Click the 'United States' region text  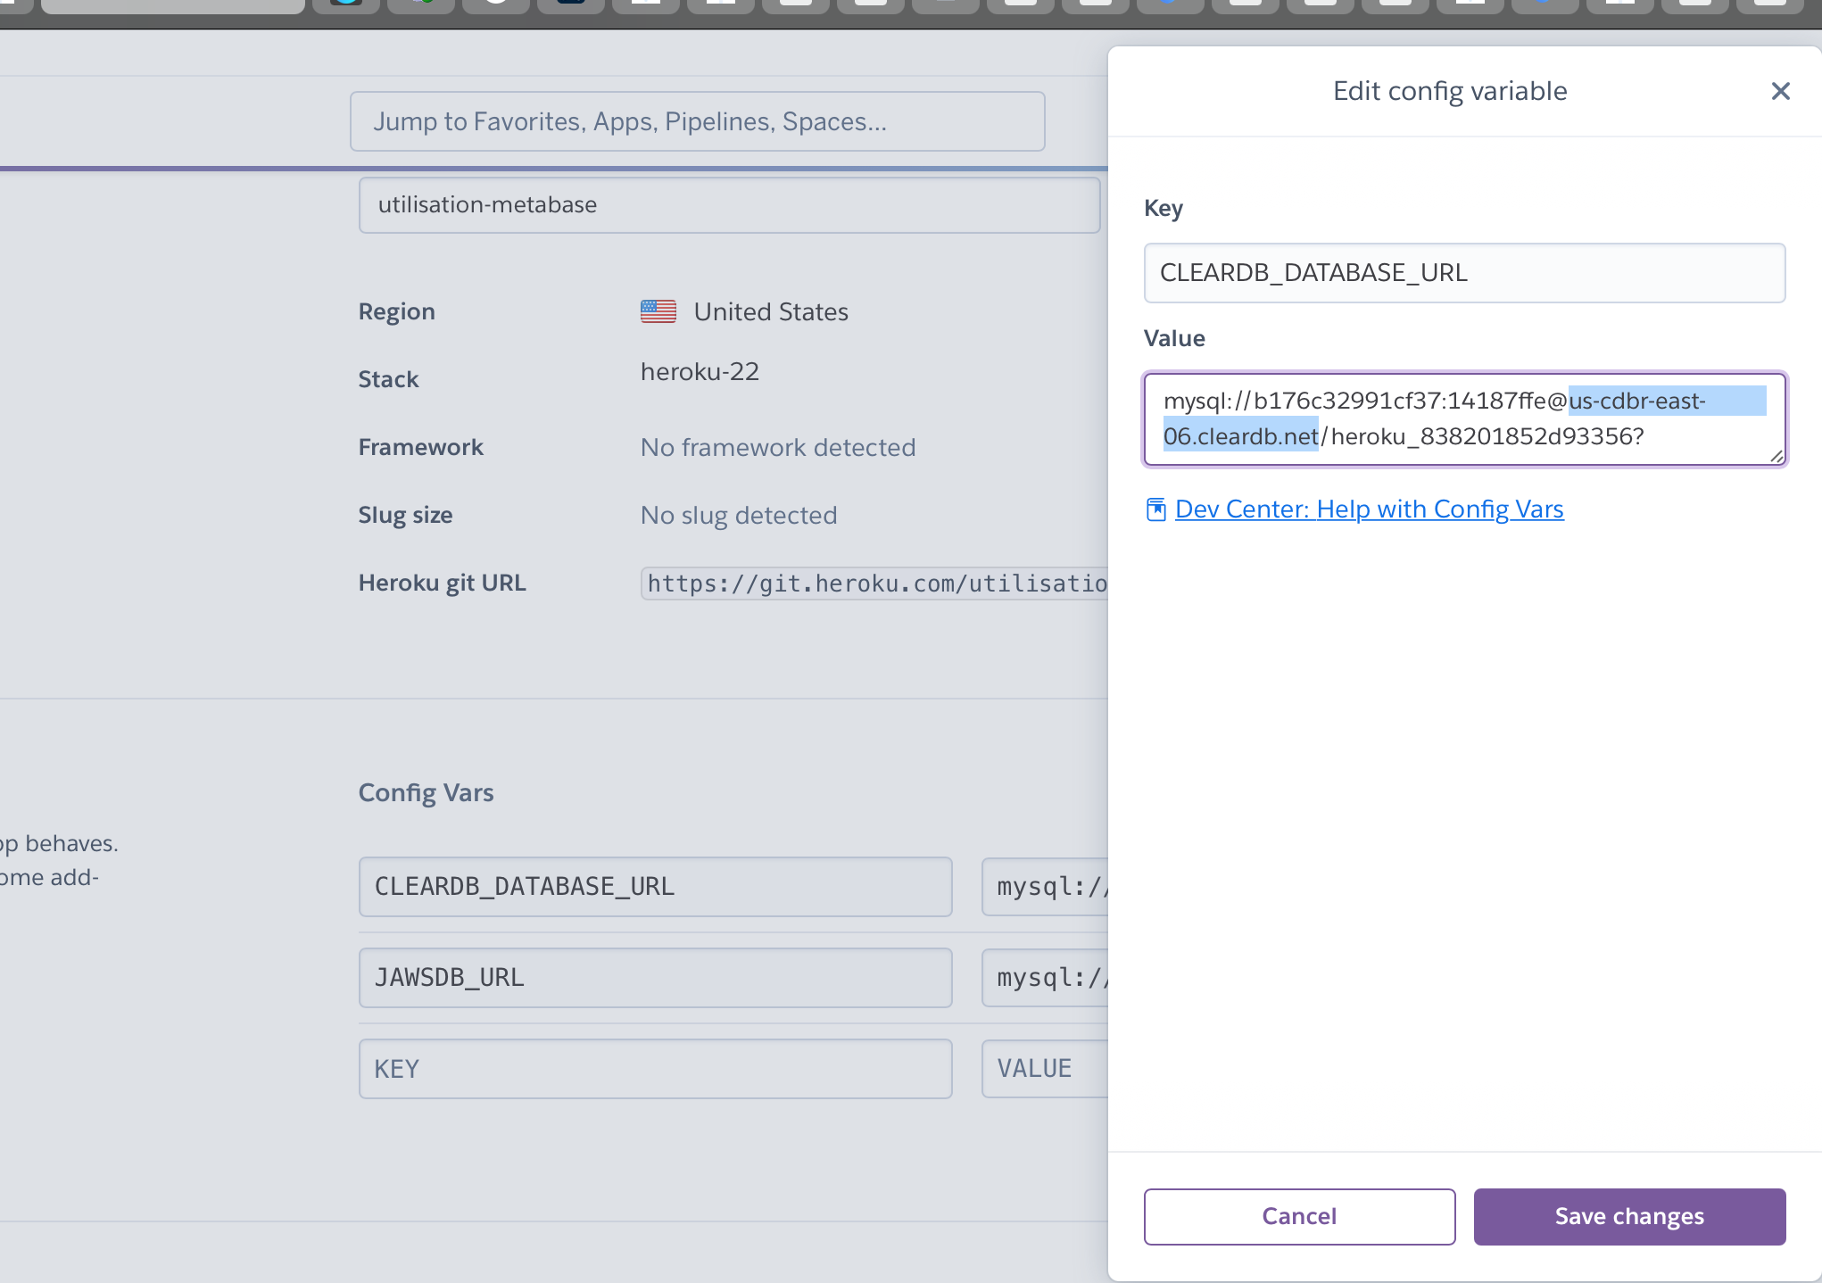(x=771, y=311)
